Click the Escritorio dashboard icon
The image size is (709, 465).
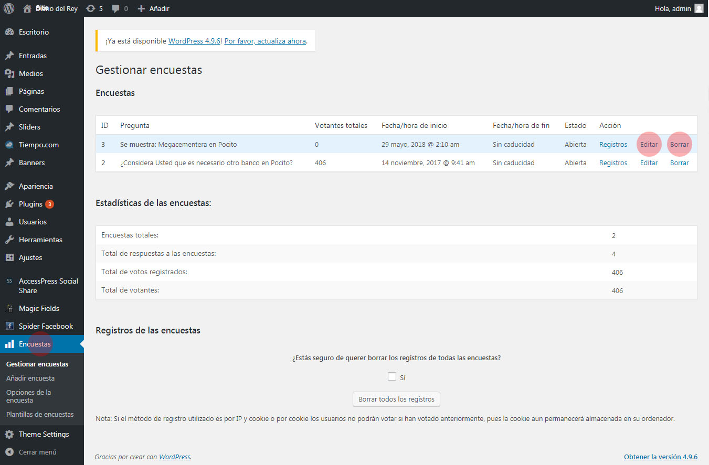[x=9, y=32]
